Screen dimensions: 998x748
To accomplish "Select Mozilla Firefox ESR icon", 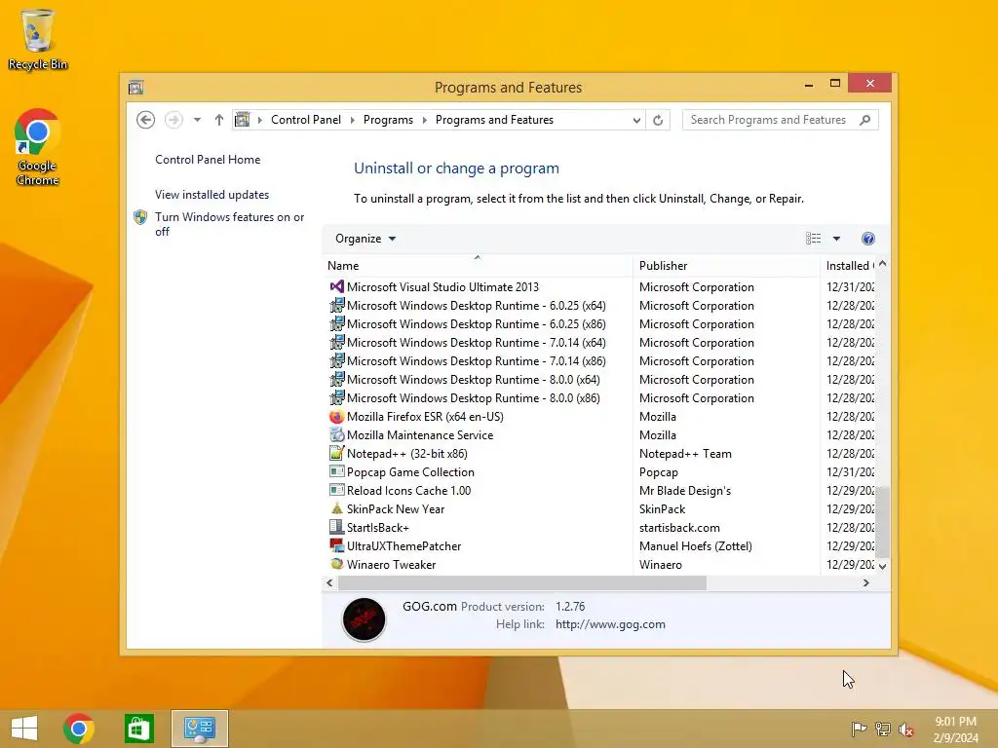I will point(336,417).
